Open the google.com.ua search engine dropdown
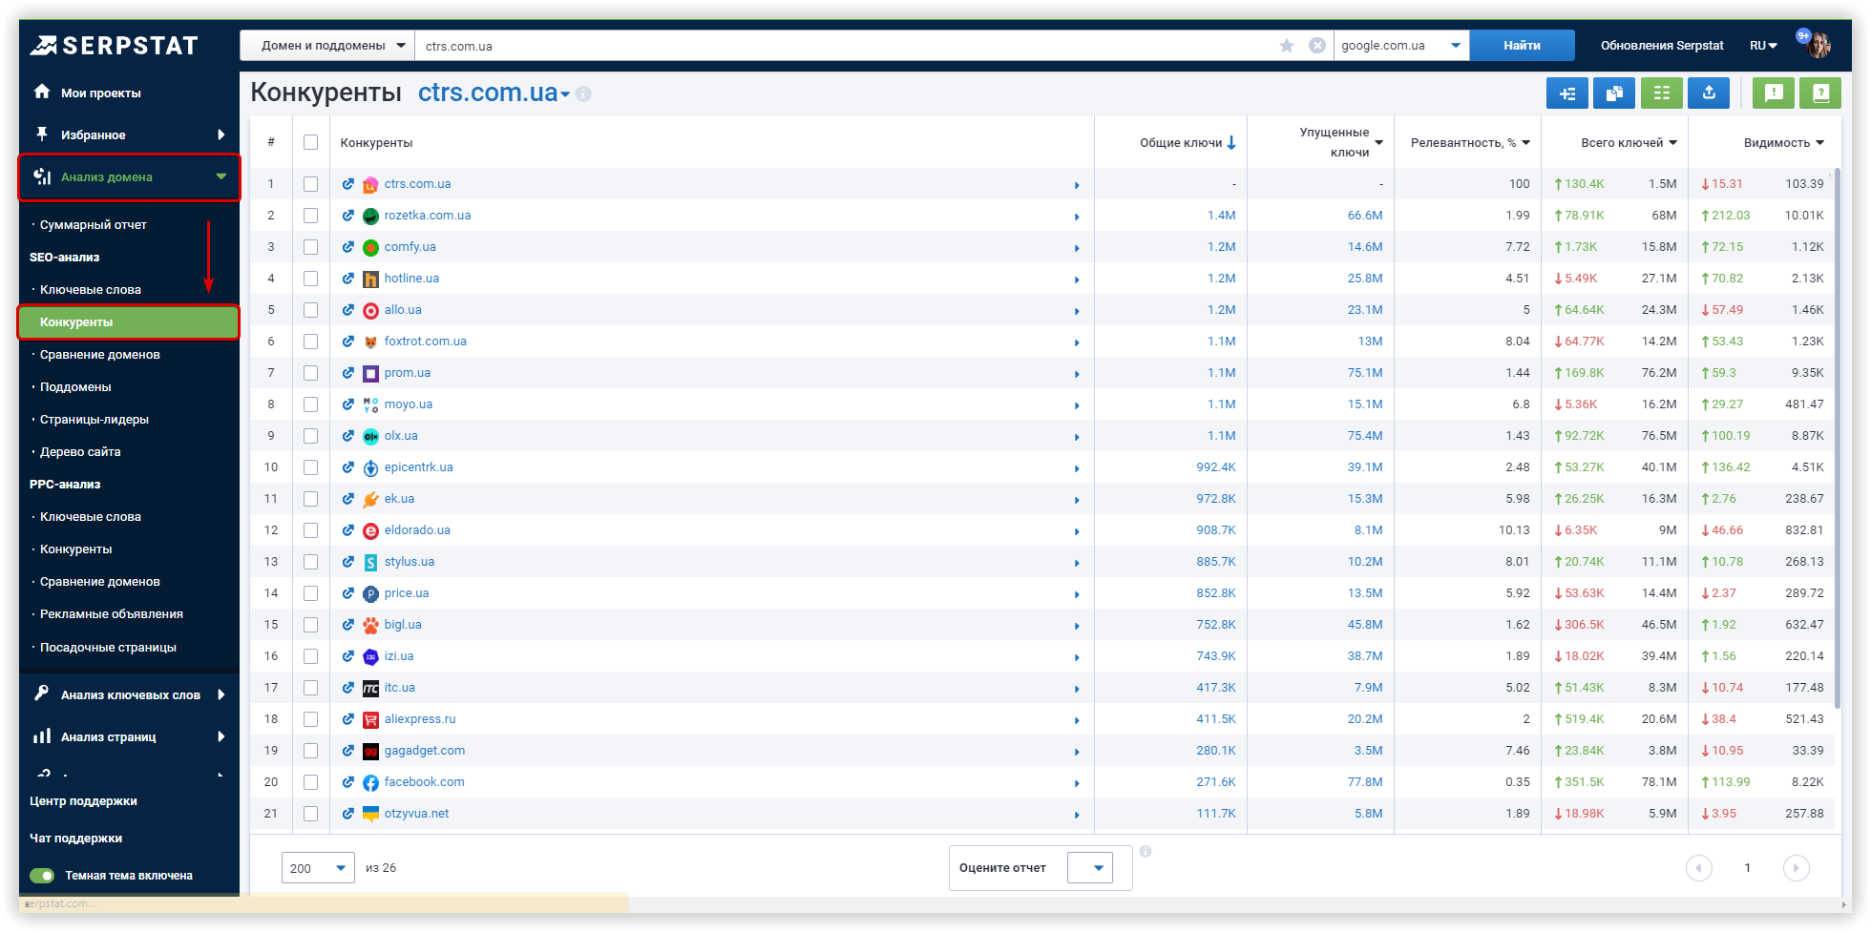This screenshot has height=932, width=1871. click(1400, 46)
